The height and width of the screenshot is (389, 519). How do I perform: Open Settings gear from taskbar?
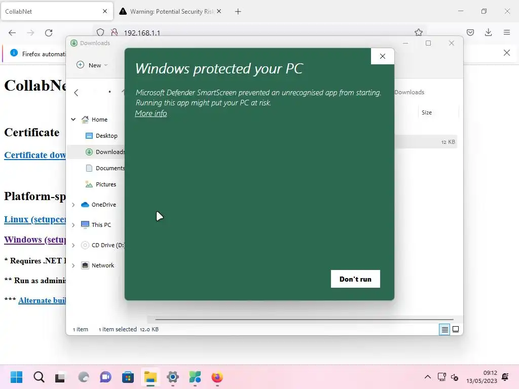click(x=172, y=377)
